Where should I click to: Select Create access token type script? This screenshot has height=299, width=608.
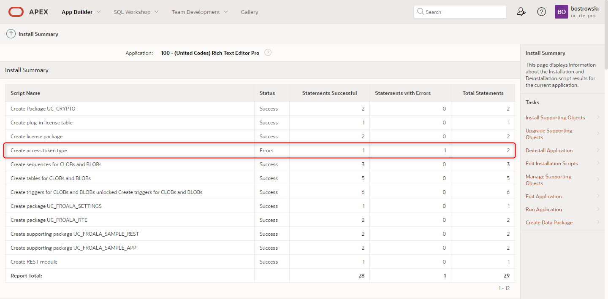click(39, 151)
